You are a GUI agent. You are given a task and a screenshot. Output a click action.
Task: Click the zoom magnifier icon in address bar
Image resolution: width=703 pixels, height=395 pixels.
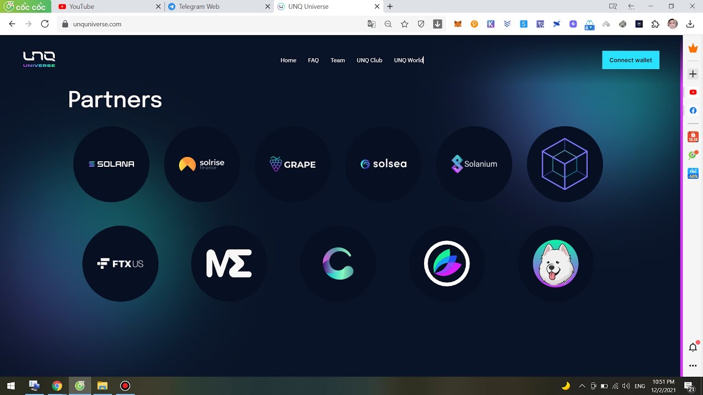point(388,24)
